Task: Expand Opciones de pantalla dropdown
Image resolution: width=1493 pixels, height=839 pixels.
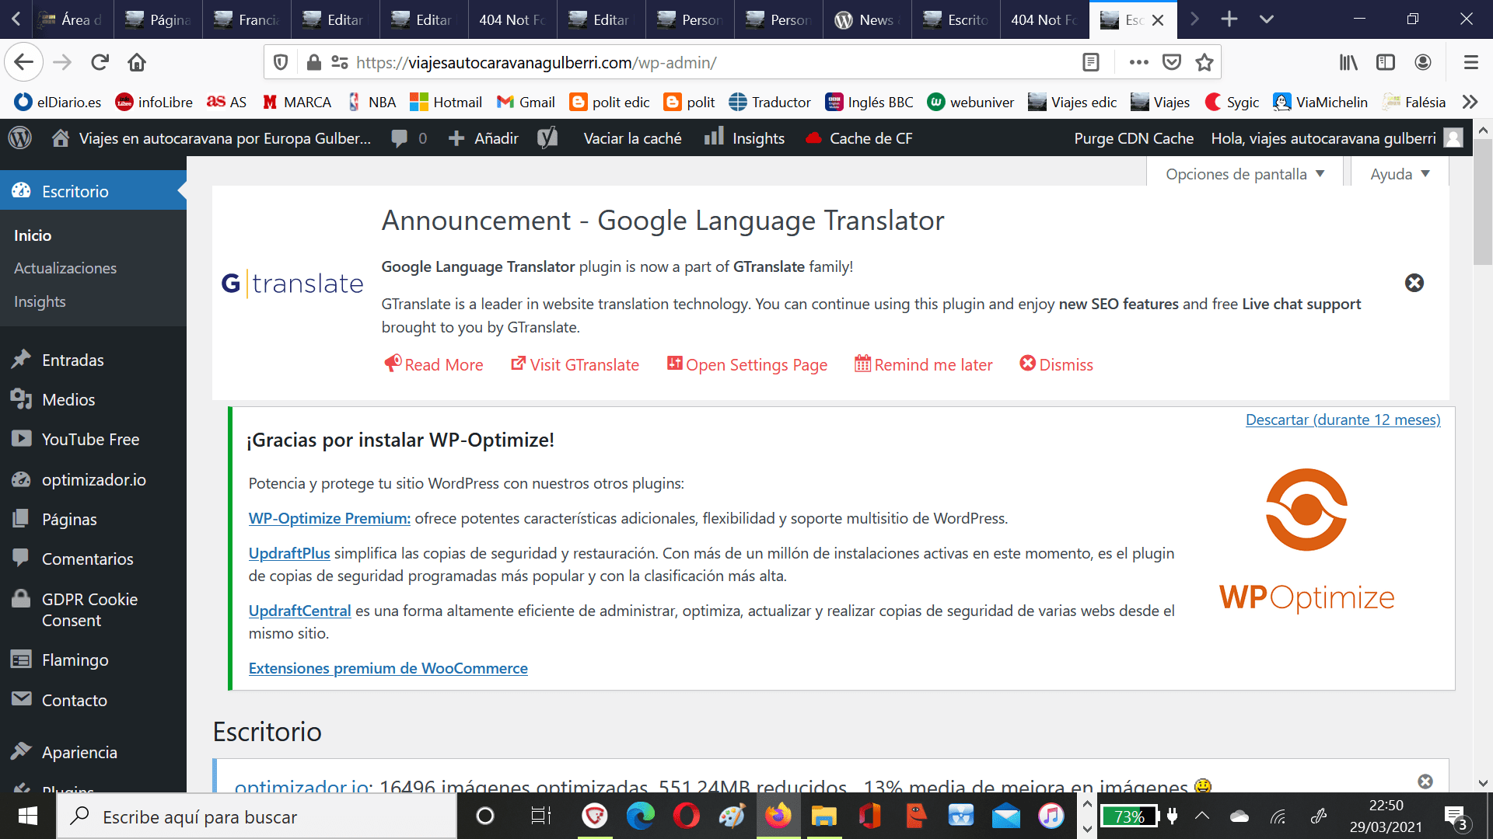Action: 1245,174
